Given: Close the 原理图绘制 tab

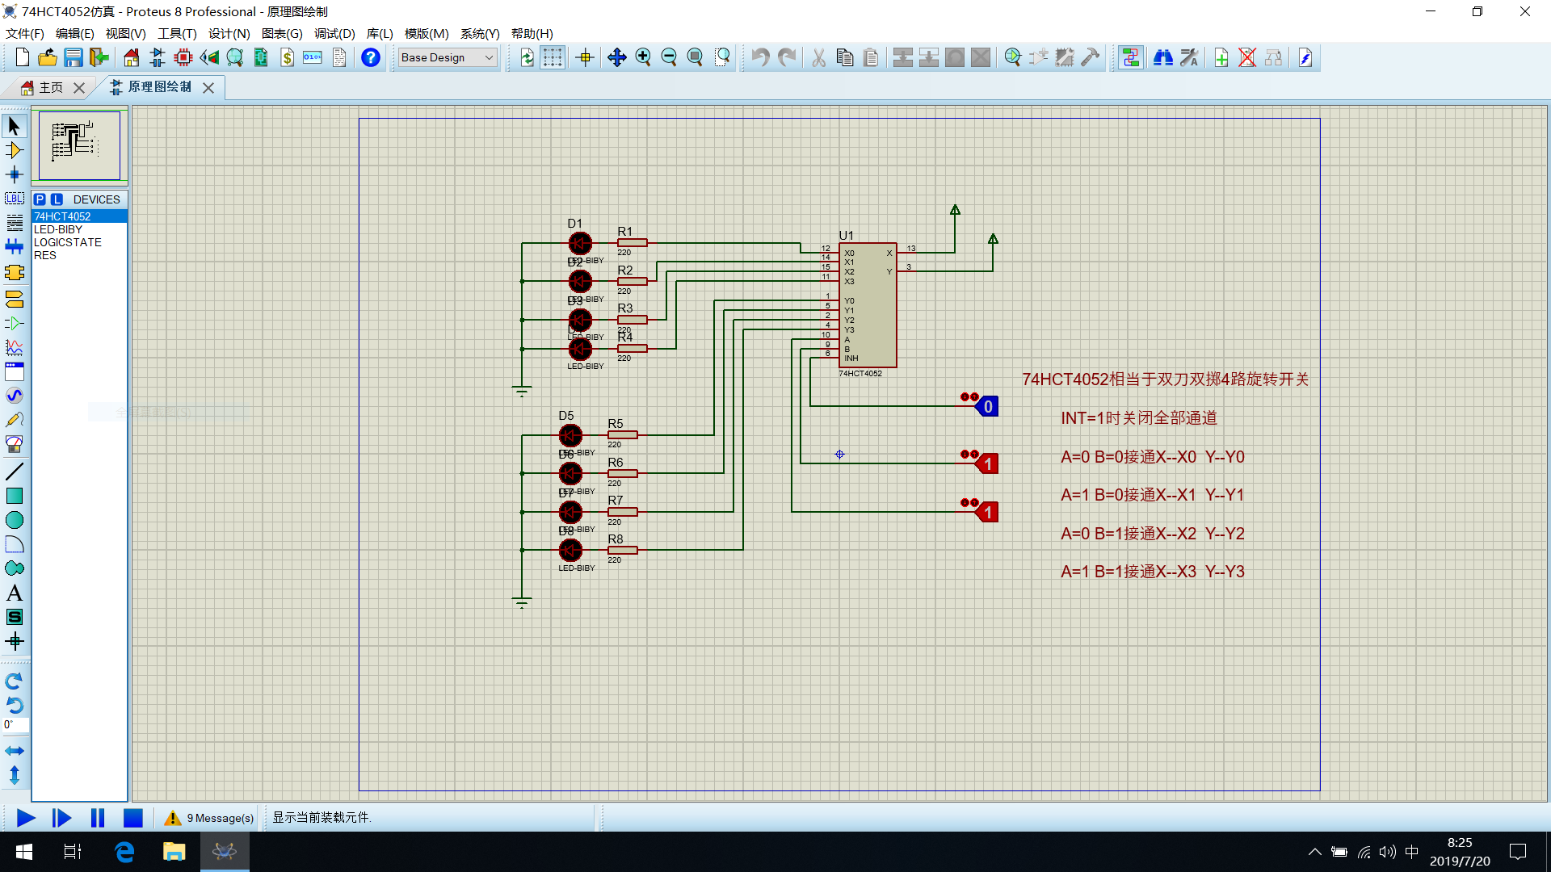Looking at the screenshot, I should coord(208,87).
